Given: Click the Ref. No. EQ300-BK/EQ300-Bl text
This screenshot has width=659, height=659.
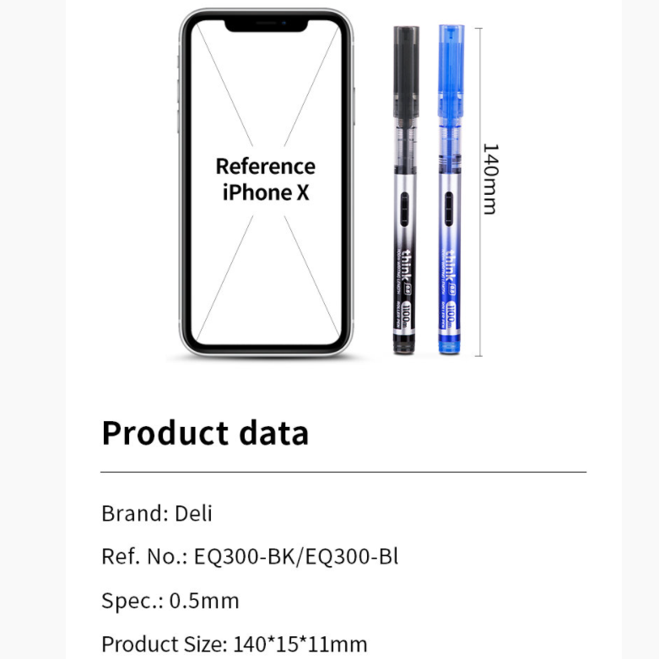Looking at the screenshot, I should click(x=250, y=556).
